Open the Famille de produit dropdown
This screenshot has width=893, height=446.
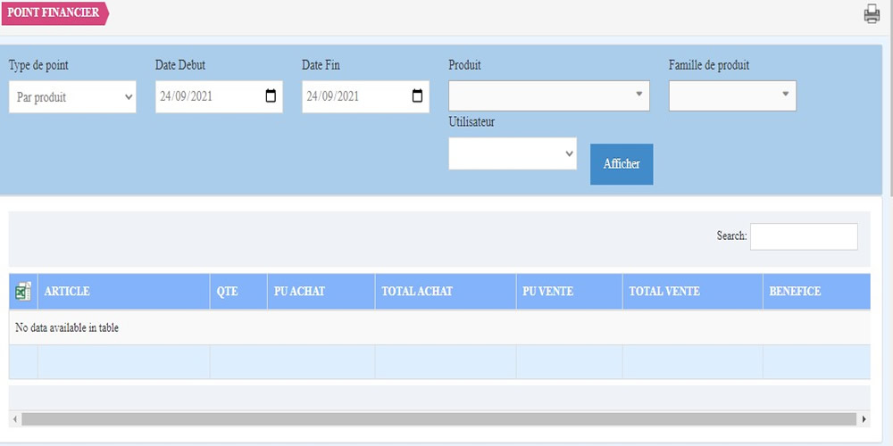[x=731, y=95]
